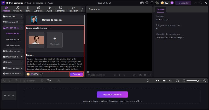Click the Separar split button
This screenshot has width=209, height=110.
click(29, 81)
